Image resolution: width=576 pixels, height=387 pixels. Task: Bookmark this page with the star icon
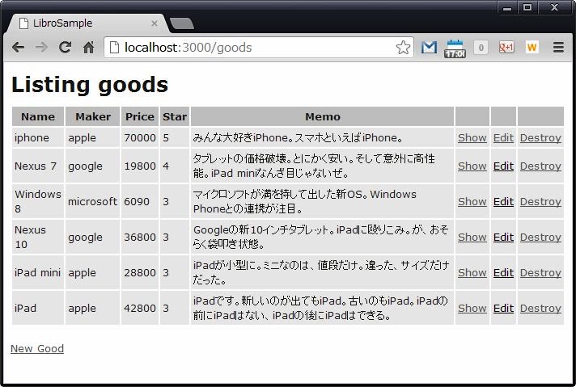click(x=403, y=48)
